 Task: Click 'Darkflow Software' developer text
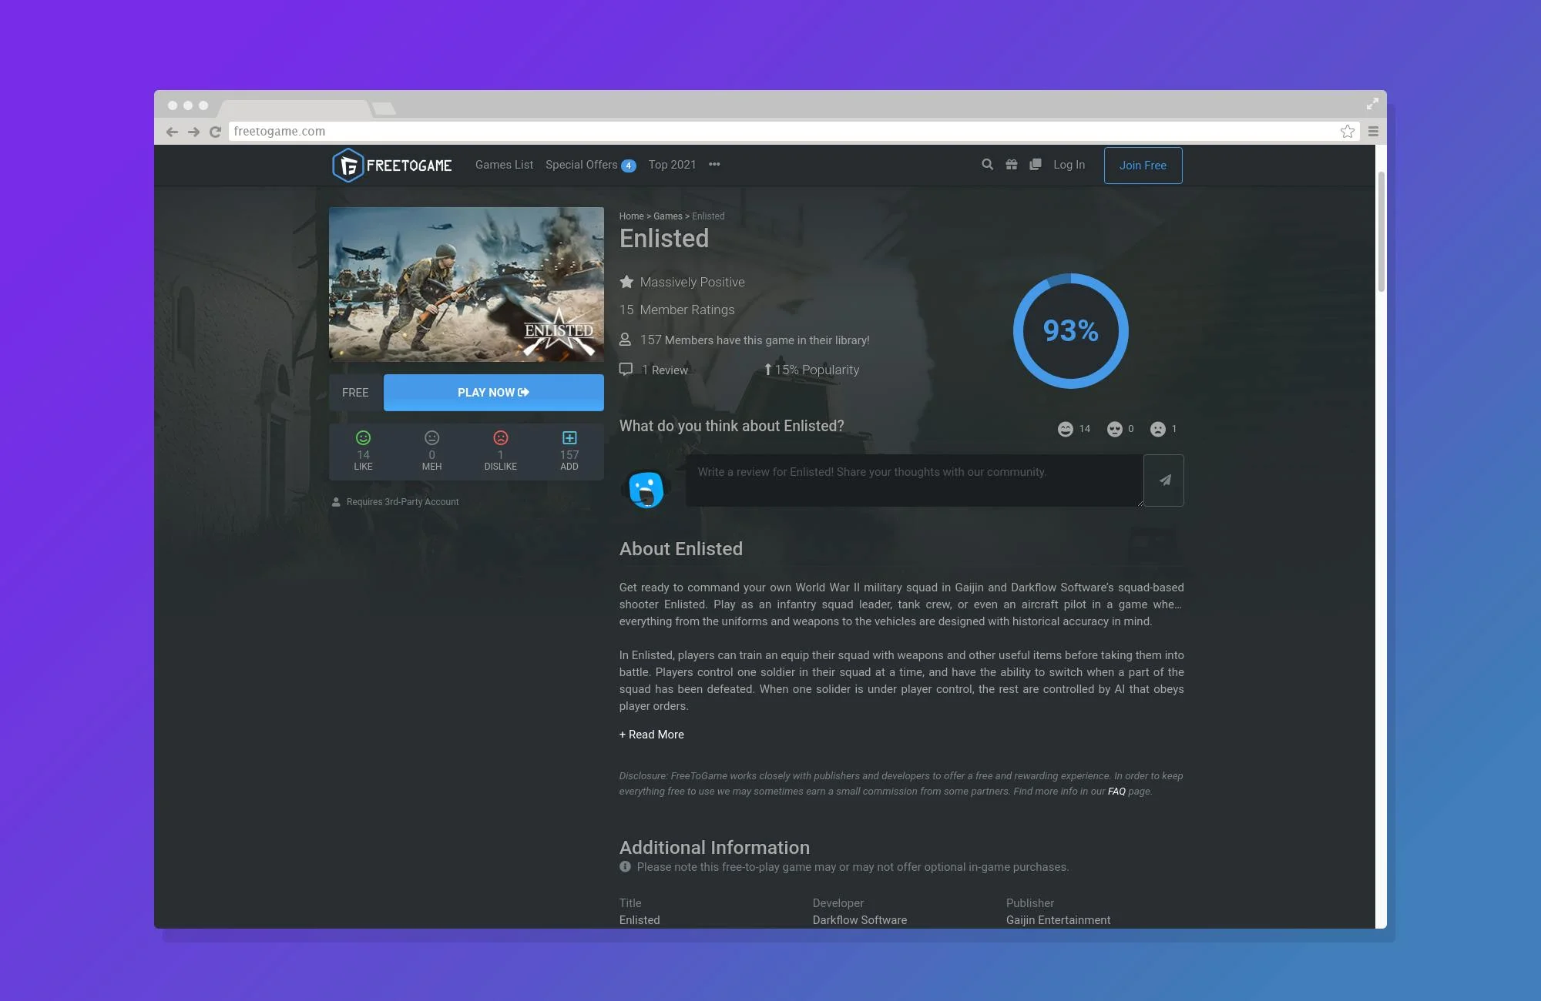coord(859,920)
